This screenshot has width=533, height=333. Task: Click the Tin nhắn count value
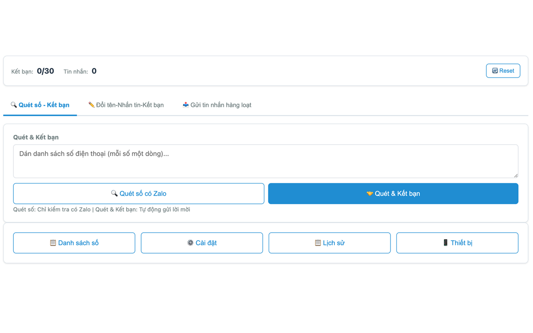[94, 71]
